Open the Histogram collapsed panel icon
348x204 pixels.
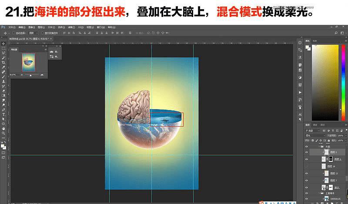pyautogui.click(x=51, y=51)
